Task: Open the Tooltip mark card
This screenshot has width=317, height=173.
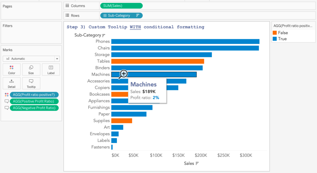Action: [31, 83]
